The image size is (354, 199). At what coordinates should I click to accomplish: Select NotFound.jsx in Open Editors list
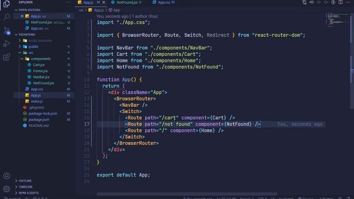[41, 22]
